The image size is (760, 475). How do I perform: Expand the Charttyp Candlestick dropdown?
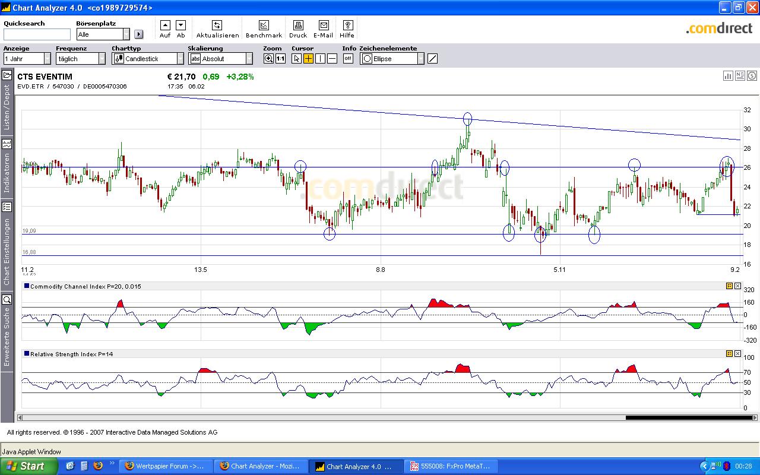(x=180, y=59)
